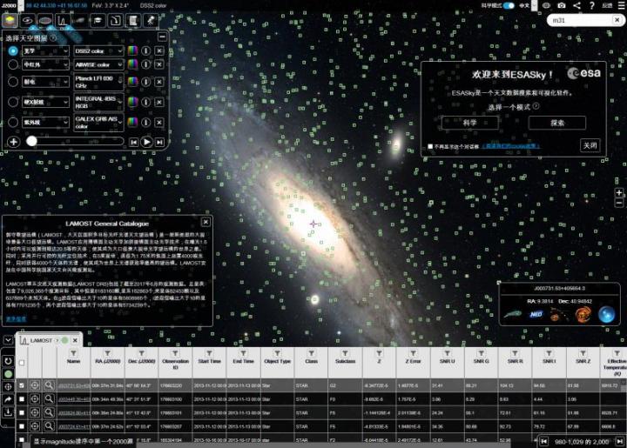Viewport: 627px width, 448px height.
Task: Click the 关闭 button in welcome dialog
Action: 590,145
